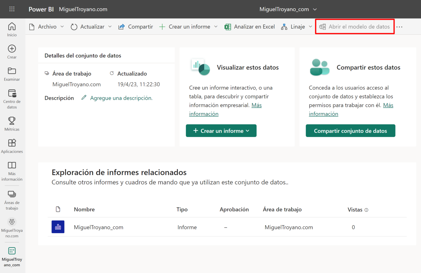
Task: Click MiguelTroyano.com workspace value in details
Action: click(76, 84)
